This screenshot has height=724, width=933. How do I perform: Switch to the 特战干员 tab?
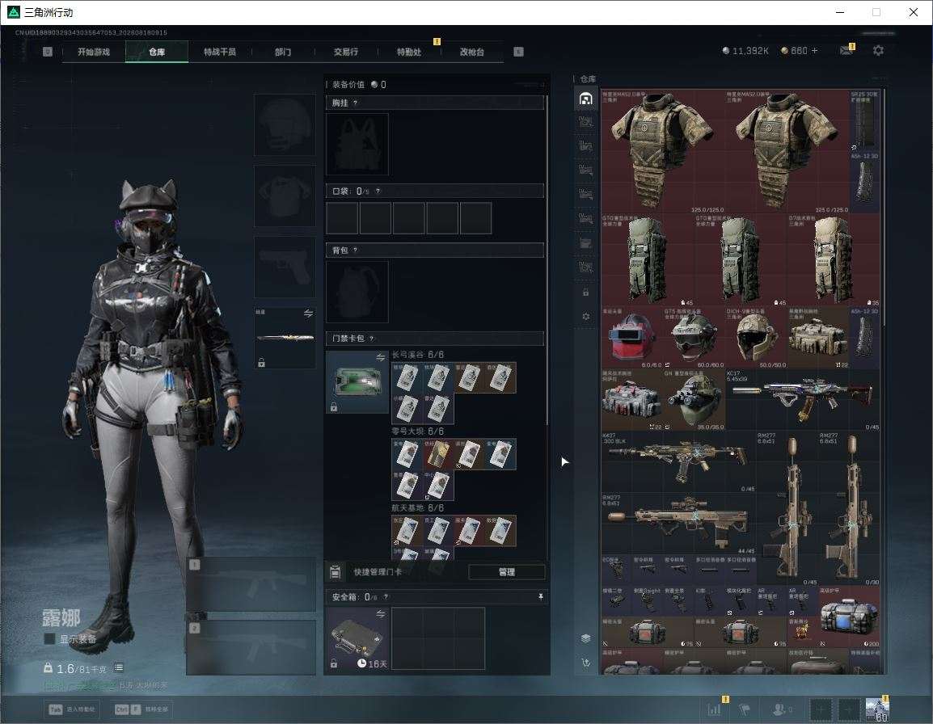pos(220,52)
